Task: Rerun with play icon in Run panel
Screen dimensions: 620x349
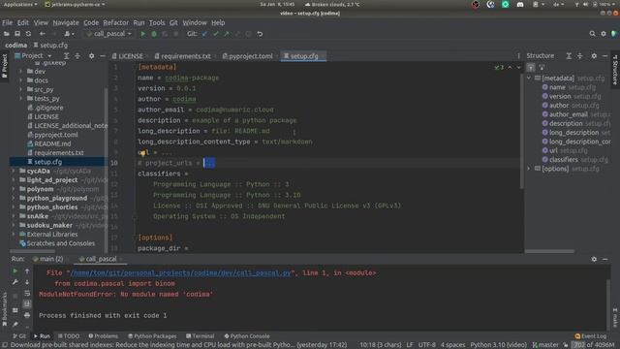Action: click(15, 271)
